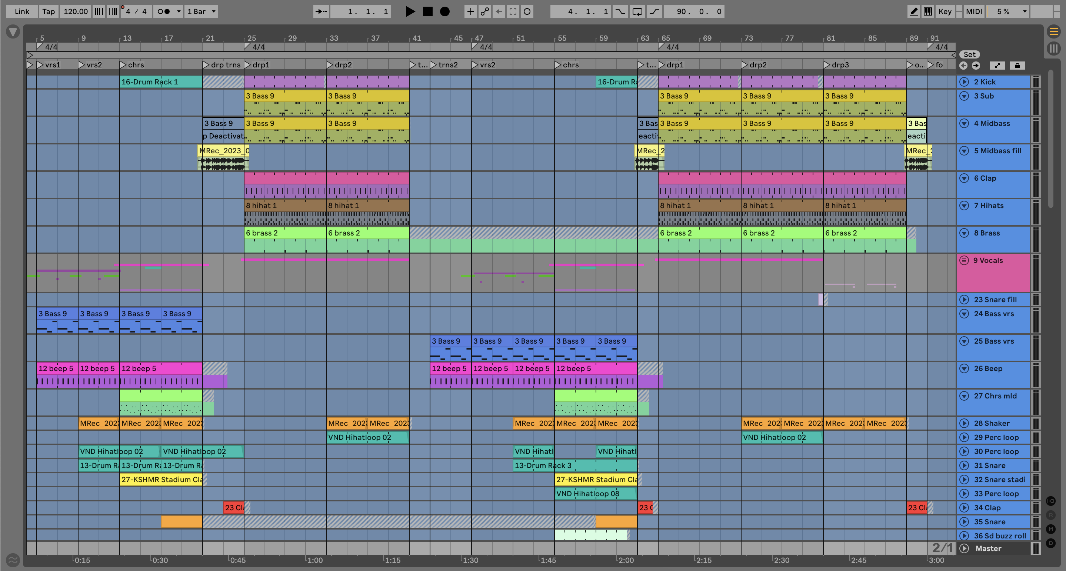
Task: Toggle the Follow playback arrow button
Action: [x=321, y=11]
